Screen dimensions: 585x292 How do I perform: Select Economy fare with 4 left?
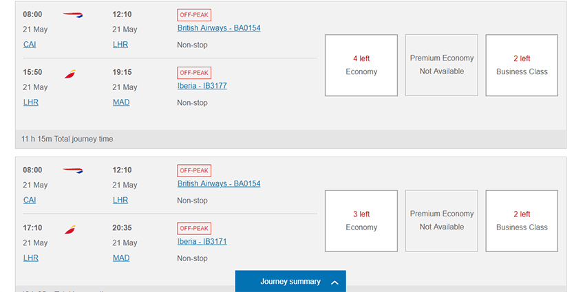tap(361, 65)
